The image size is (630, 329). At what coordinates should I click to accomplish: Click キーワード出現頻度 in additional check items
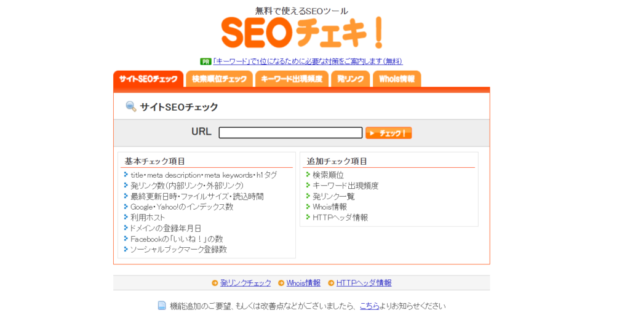pos(346,186)
